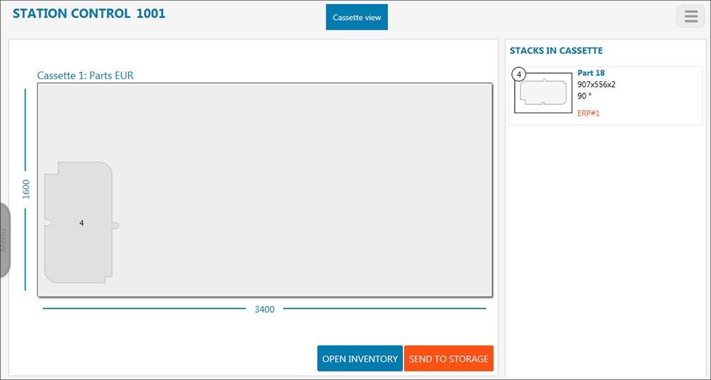711x380 pixels.
Task: Expand the side Menu pull-out tab
Action: 4,240
